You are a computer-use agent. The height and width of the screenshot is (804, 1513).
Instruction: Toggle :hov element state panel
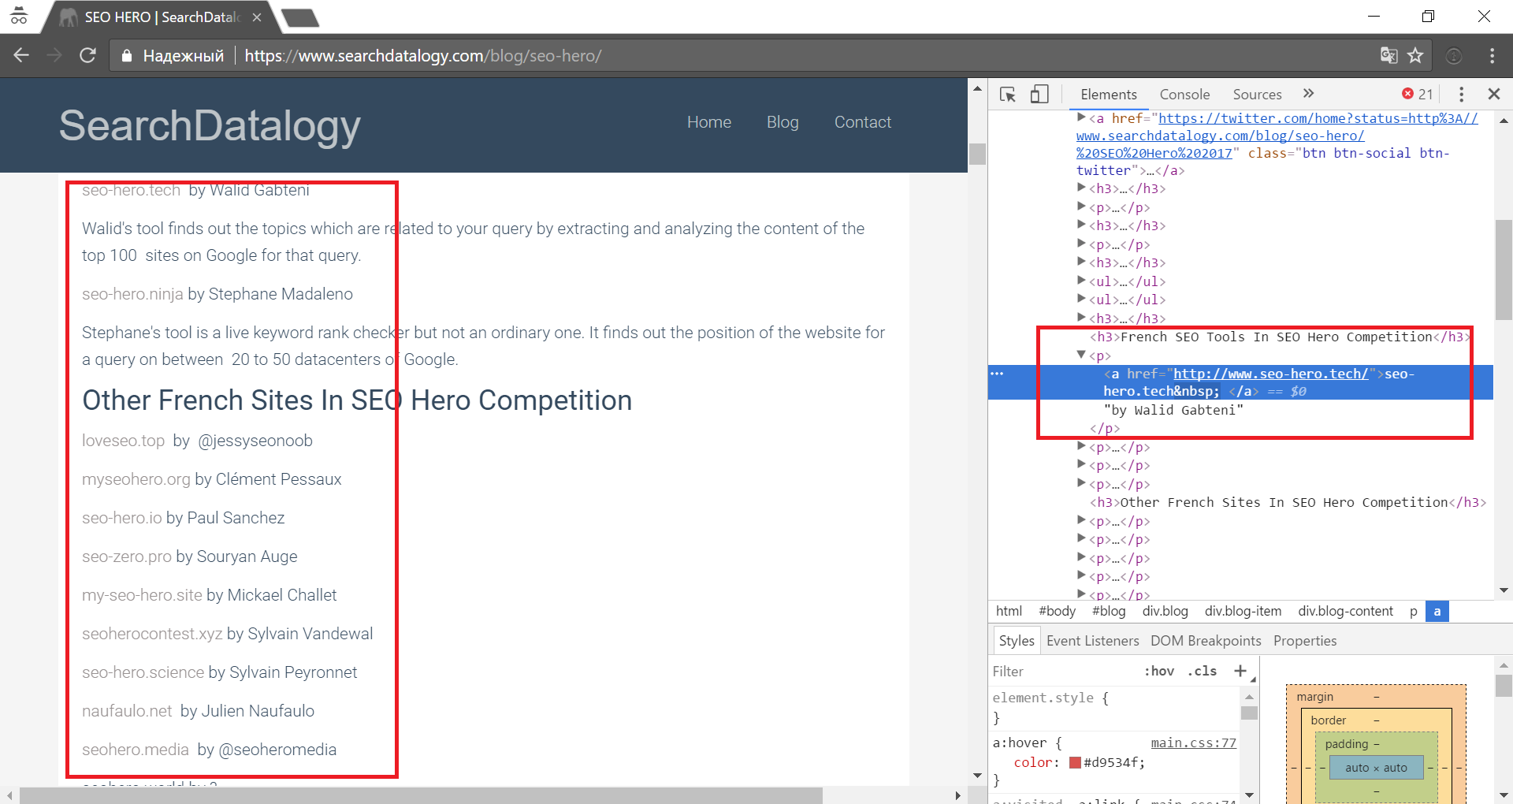(1158, 671)
